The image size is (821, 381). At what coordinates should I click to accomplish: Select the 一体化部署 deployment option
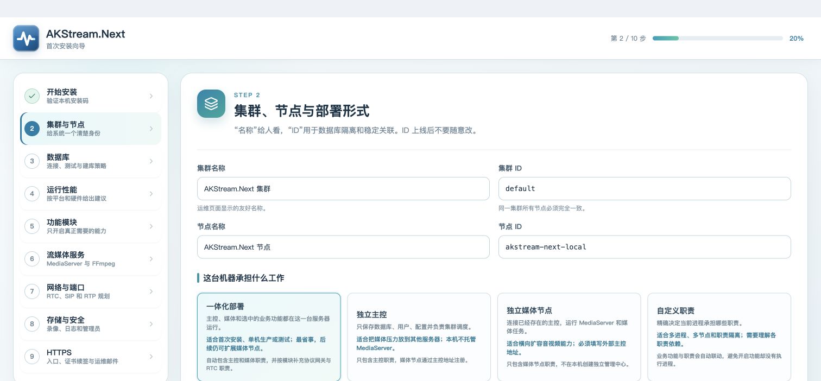point(269,337)
